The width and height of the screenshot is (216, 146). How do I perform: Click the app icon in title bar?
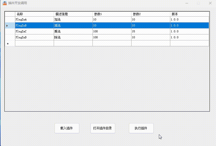4,3
